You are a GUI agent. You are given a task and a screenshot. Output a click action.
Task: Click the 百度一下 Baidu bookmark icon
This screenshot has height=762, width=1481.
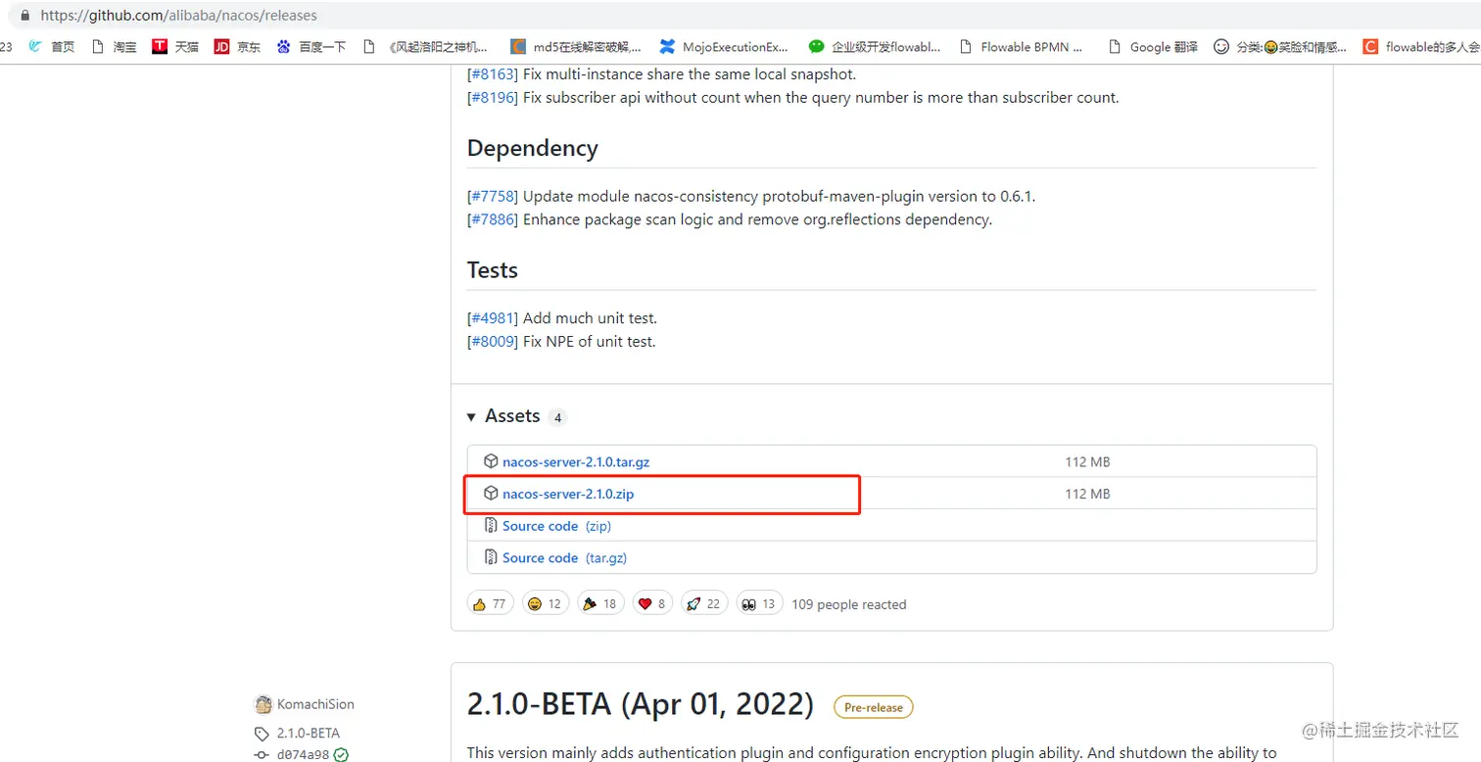click(284, 46)
